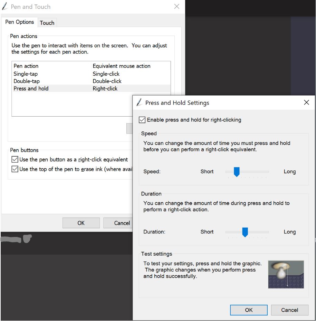Click the Long label of the Duration slider
The height and width of the screenshot is (321, 316).
click(290, 232)
